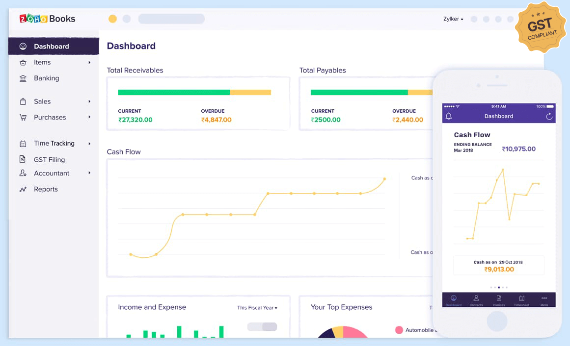The width and height of the screenshot is (570, 346).
Task: Click the Purchases cart icon
Action: pyautogui.click(x=24, y=117)
